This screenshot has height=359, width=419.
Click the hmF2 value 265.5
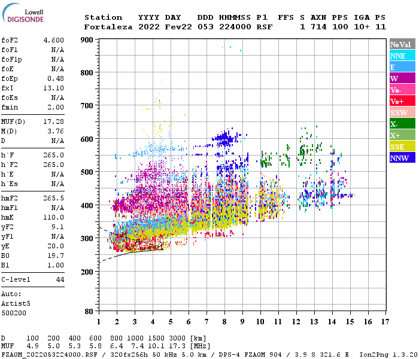54,199
